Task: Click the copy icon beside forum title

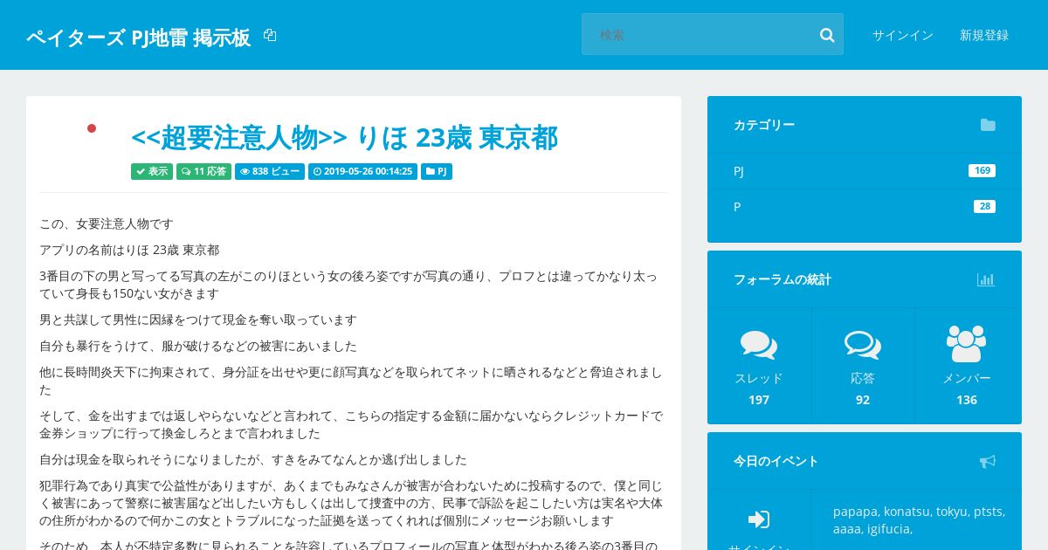Action: point(270,36)
